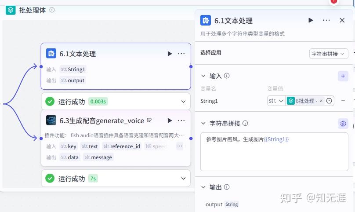Click the green success checkmark for 0.003s run

pyautogui.click(x=50, y=101)
